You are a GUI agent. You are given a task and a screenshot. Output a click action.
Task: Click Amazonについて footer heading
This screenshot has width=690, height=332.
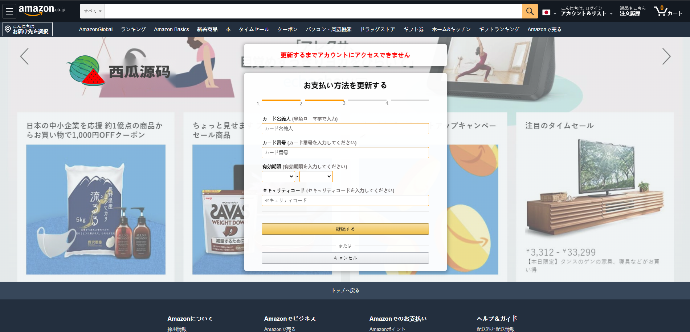(x=190, y=319)
